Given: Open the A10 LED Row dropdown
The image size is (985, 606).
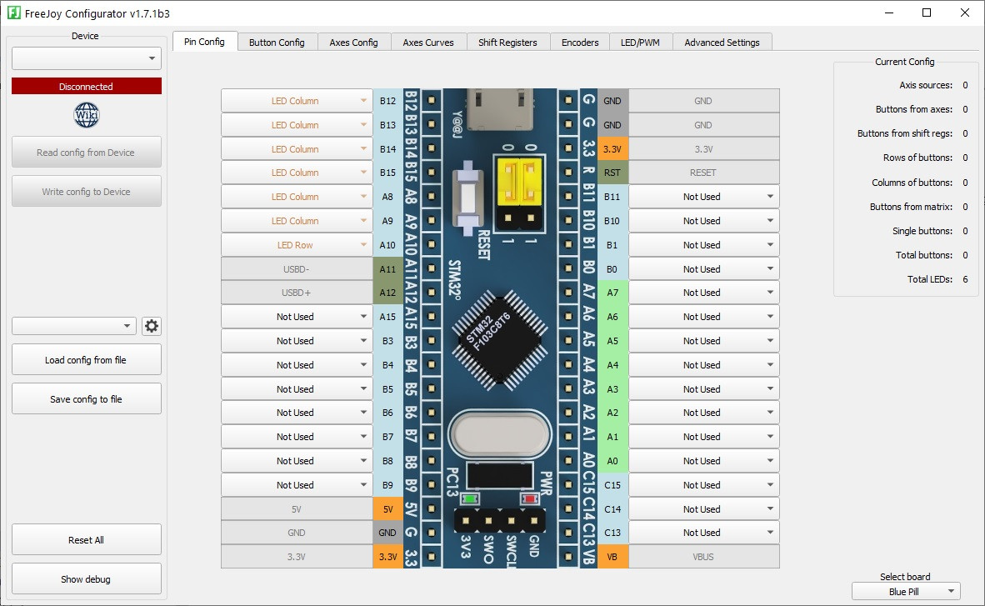Looking at the screenshot, I should tap(297, 245).
